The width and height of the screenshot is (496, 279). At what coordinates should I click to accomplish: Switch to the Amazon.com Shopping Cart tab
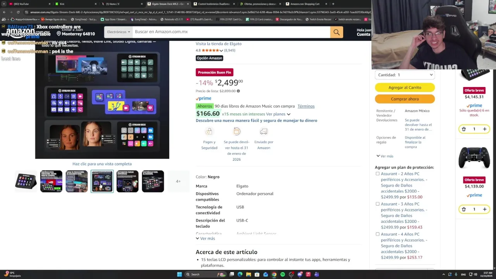(x=306, y=4)
